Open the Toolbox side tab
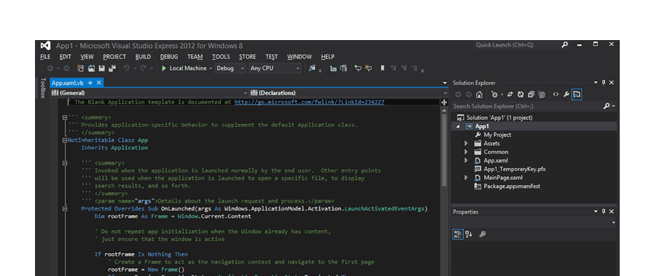The image size is (654, 276). (x=42, y=87)
